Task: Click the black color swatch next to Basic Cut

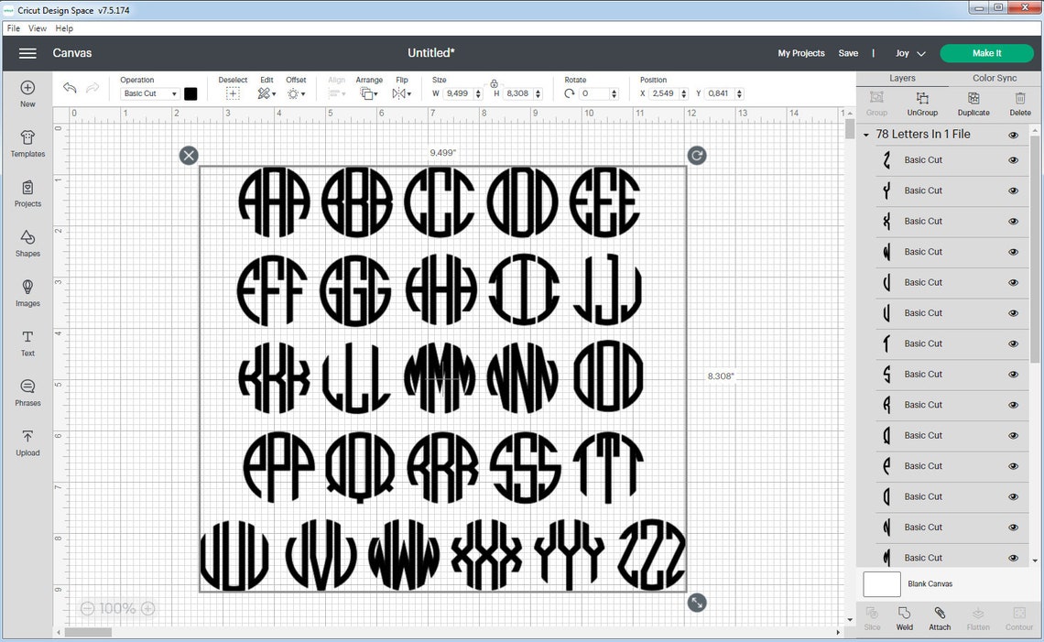Action: (190, 92)
